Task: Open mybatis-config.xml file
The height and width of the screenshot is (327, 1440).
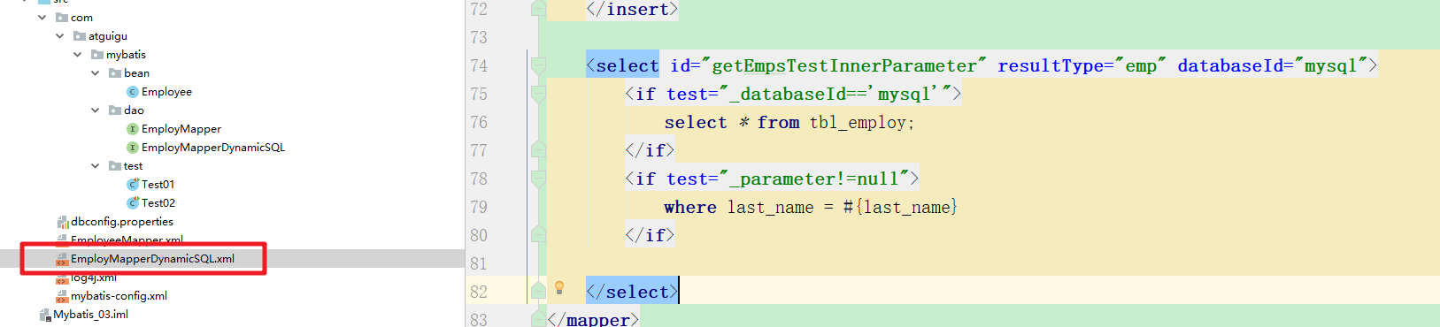Action: click(x=119, y=296)
